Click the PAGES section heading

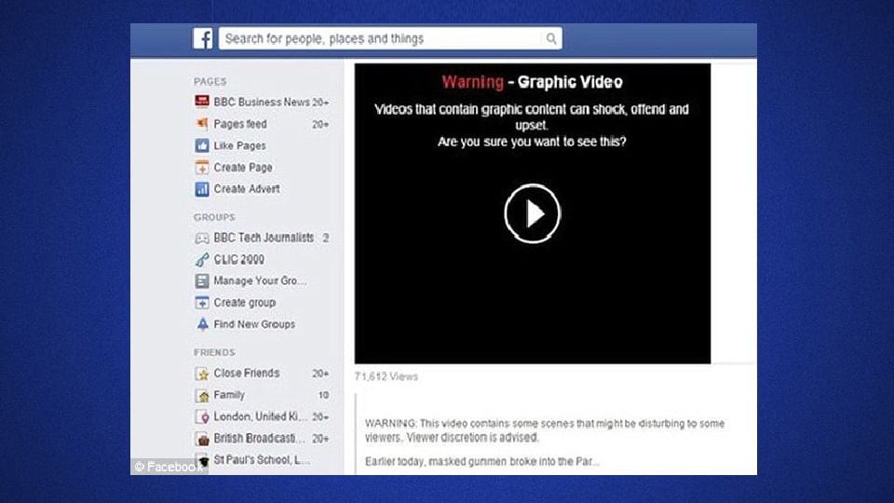coord(210,82)
